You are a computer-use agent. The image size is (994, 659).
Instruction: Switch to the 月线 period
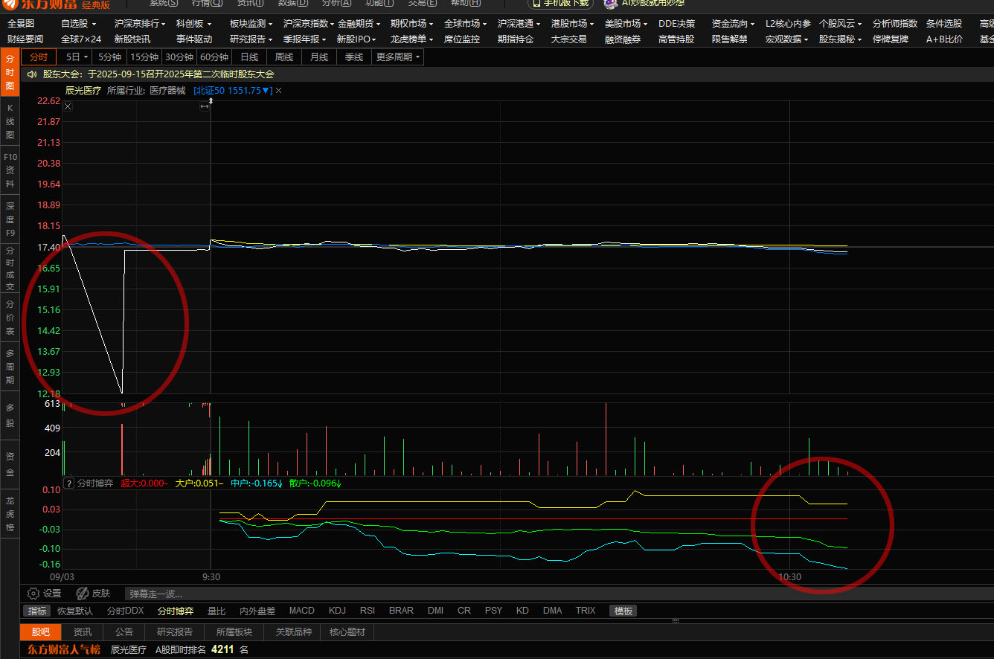tap(319, 57)
